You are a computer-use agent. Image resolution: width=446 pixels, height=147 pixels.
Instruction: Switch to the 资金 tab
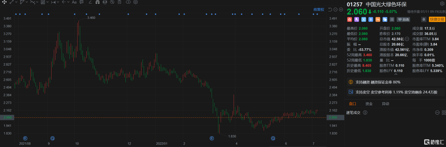tap(369, 104)
